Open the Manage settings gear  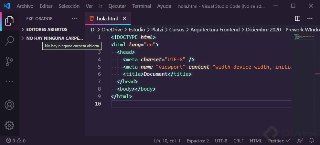(x=9, y=125)
